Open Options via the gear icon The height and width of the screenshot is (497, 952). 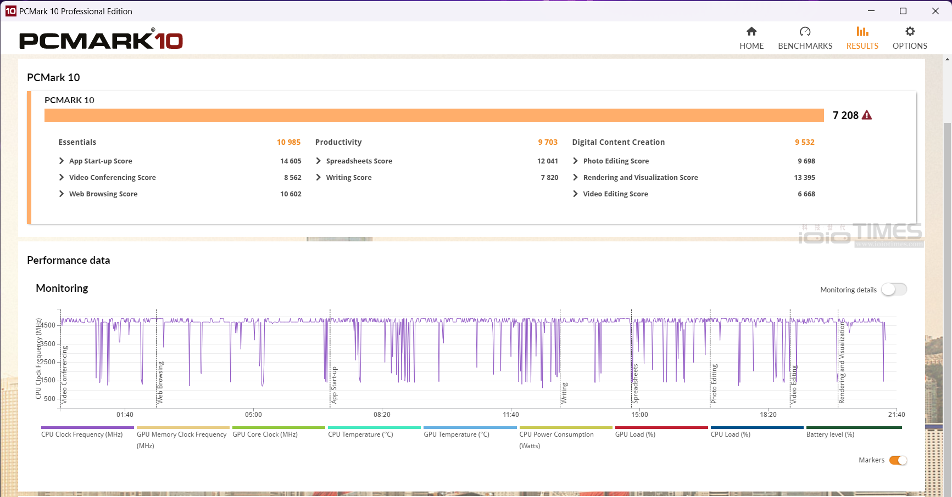click(x=910, y=32)
